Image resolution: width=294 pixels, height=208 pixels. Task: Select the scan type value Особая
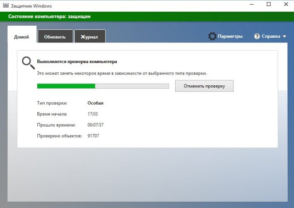[x=95, y=103]
